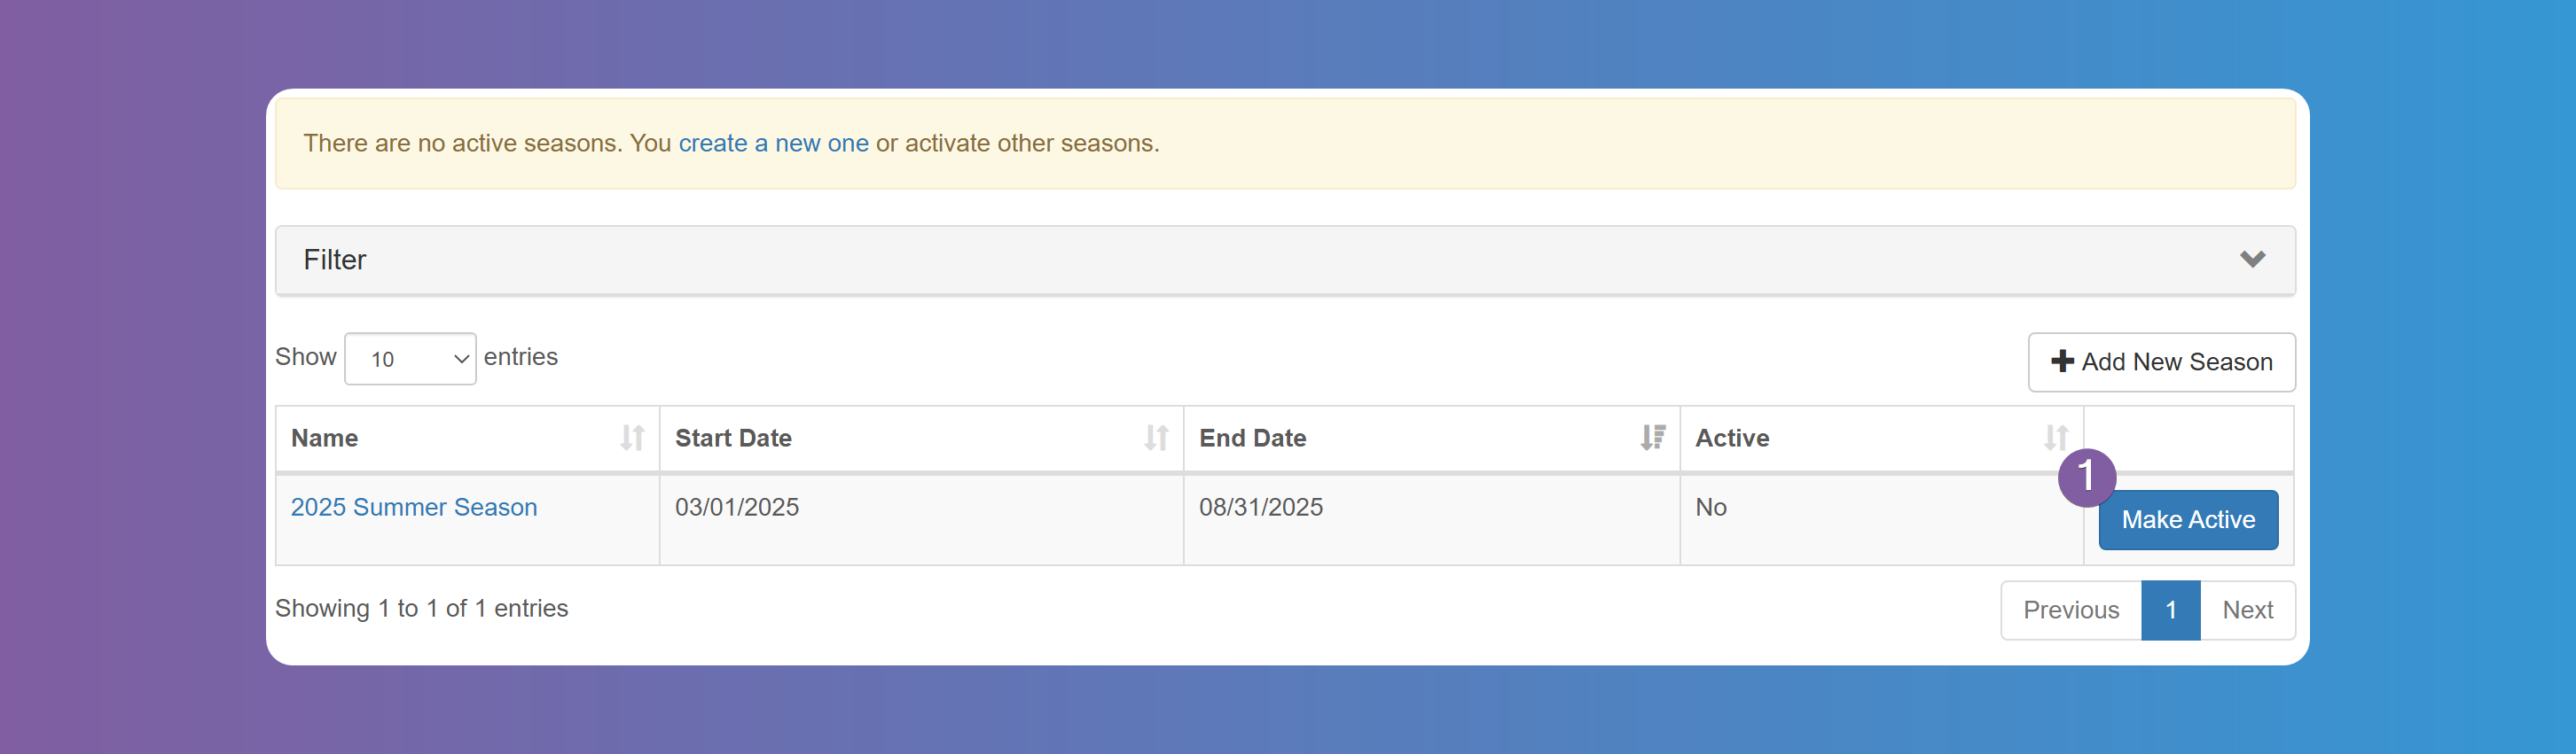This screenshot has height=754, width=2576.
Task: Click the Start Date sort arrows
Action: 1157,438
